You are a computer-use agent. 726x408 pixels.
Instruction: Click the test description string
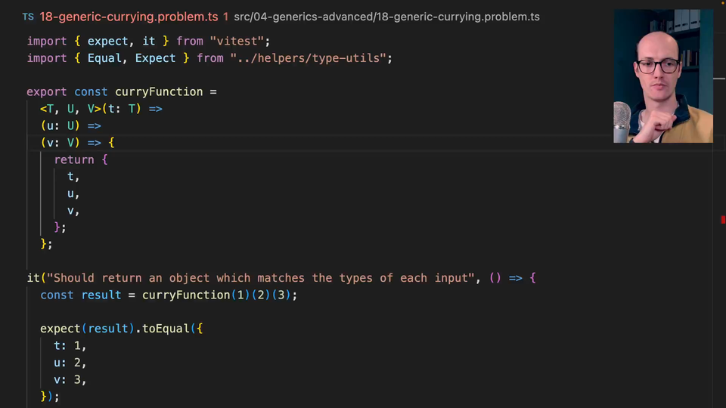pos(261,278)
